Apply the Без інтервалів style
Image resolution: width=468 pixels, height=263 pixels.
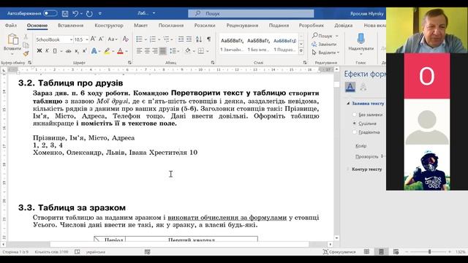coord(258,44)
